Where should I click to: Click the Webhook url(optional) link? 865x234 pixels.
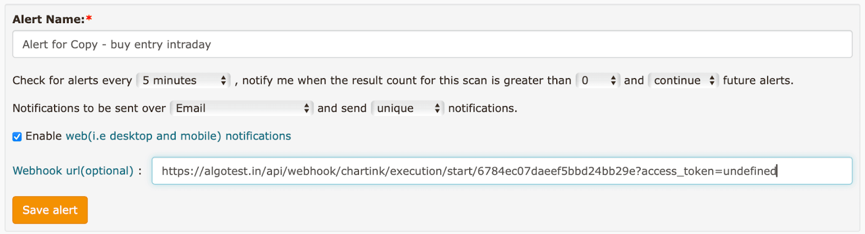click(73, 171)
